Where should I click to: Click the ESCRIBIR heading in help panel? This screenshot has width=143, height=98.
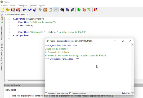click(x=11, y=90)
